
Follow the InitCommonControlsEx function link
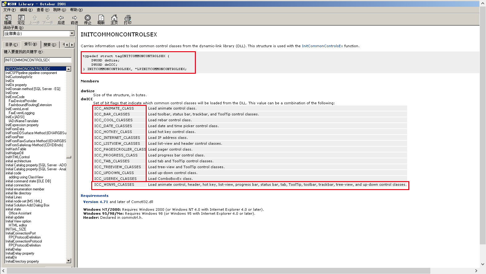pyautogui.click(x=322, y=46)
